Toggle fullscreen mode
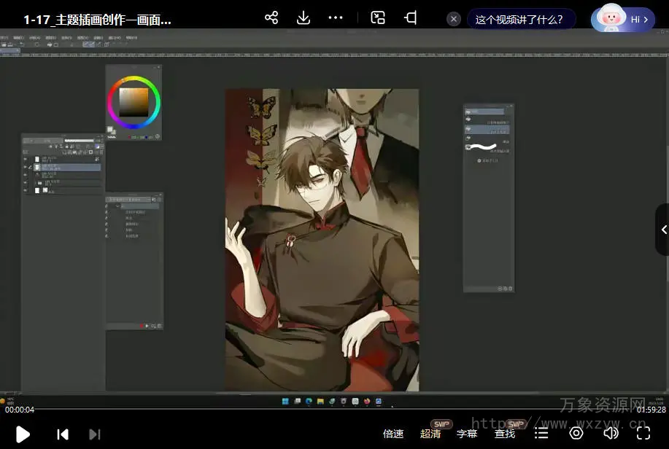The image size is (669, 449). (643, 434)
